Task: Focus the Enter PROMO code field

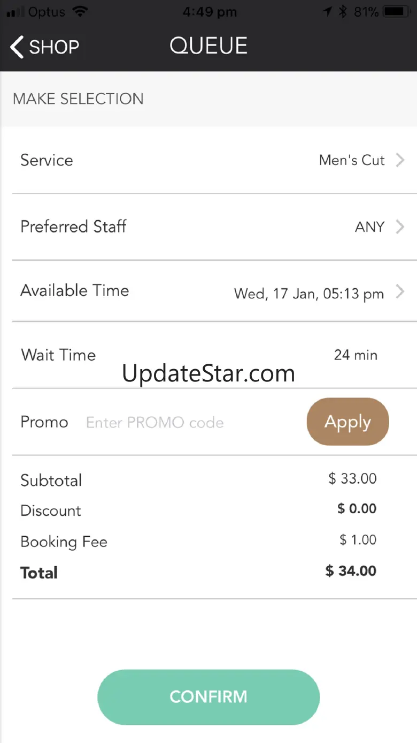Action: click(x=155, y=423)
